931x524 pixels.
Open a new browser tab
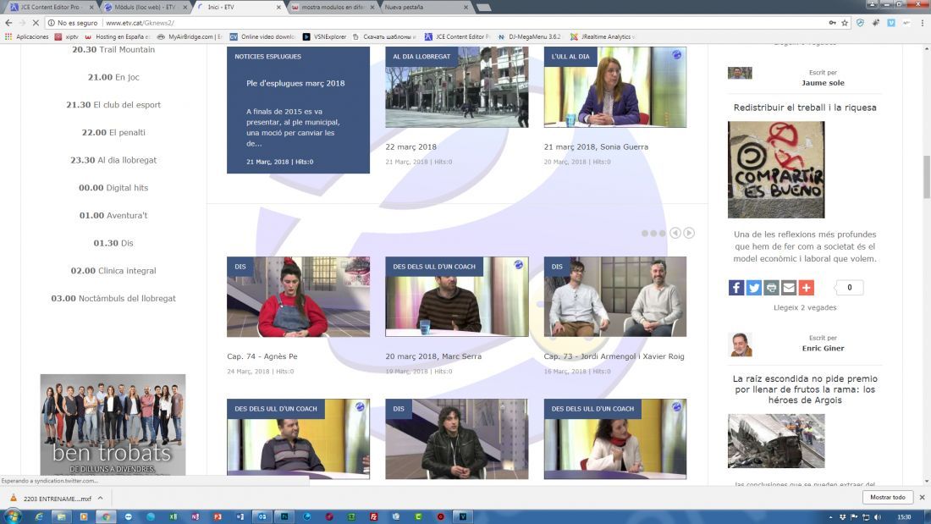click(x=484, y=7)
